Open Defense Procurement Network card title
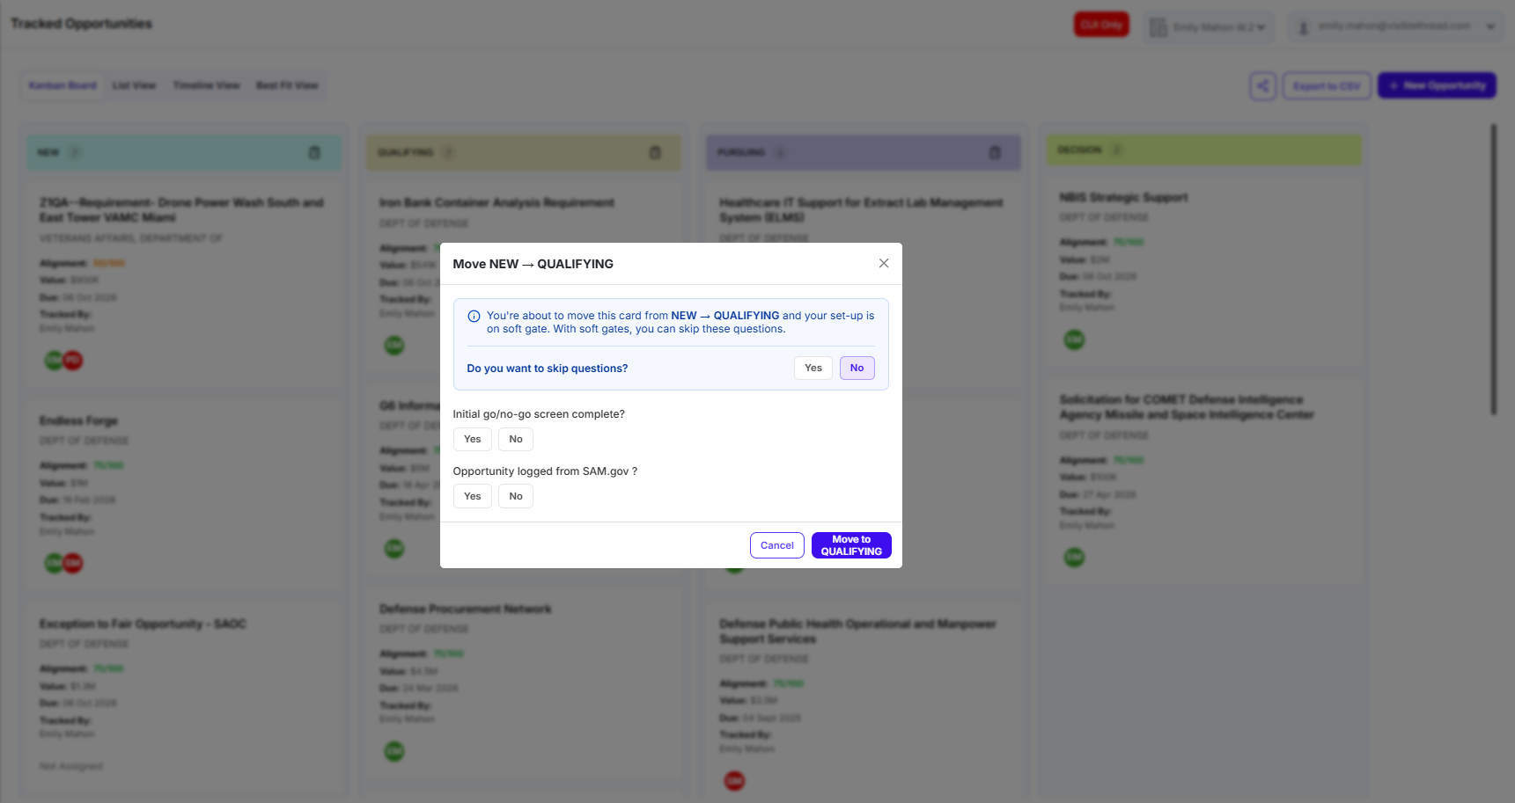This screenshot has height=803, width=1515. [466, 609]
